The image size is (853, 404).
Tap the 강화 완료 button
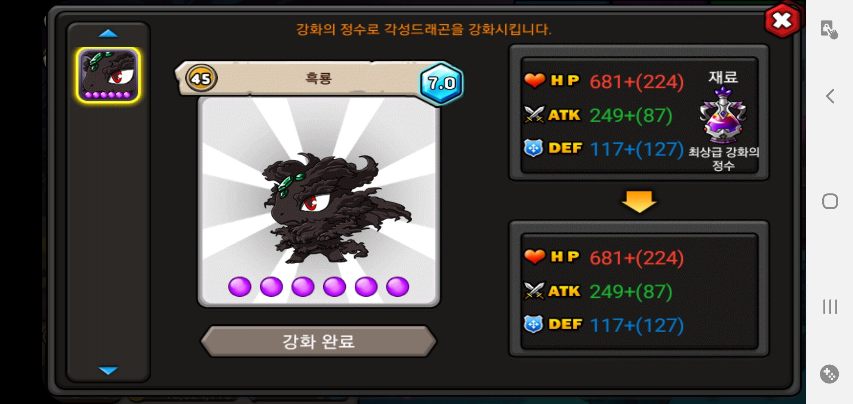pyautogui.click(x=319, y=341)
